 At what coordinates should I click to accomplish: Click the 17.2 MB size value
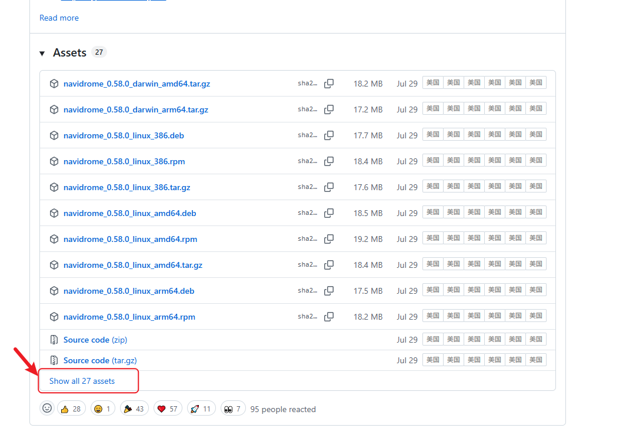pos(368,109)
